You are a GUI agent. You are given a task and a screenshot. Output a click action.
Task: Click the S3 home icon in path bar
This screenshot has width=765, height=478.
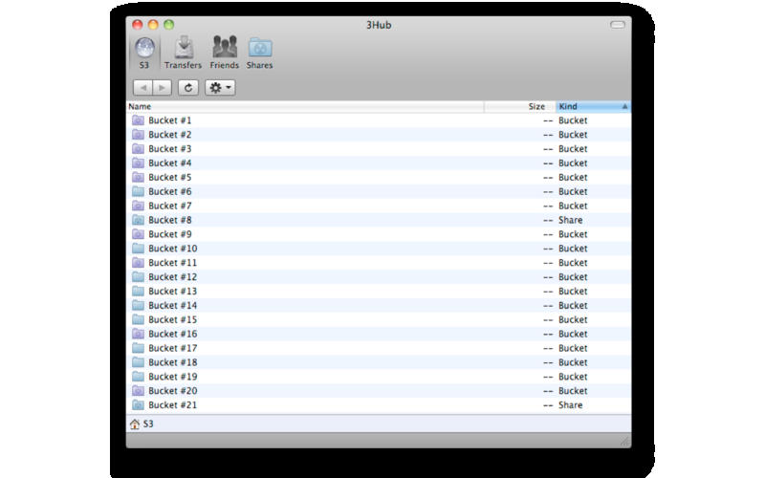click(134, 424)
